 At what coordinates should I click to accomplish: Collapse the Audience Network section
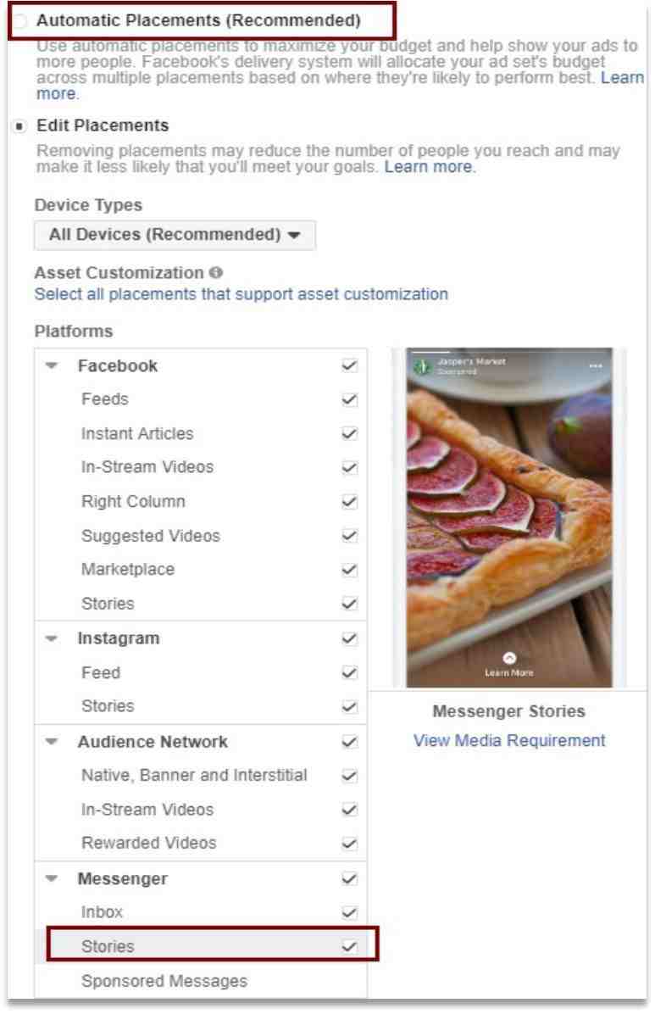click(x=52, y=742)
